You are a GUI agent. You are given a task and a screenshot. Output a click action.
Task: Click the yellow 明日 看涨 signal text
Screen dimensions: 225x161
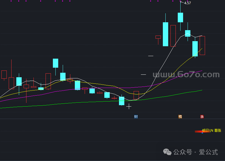(x=211, y=131)
